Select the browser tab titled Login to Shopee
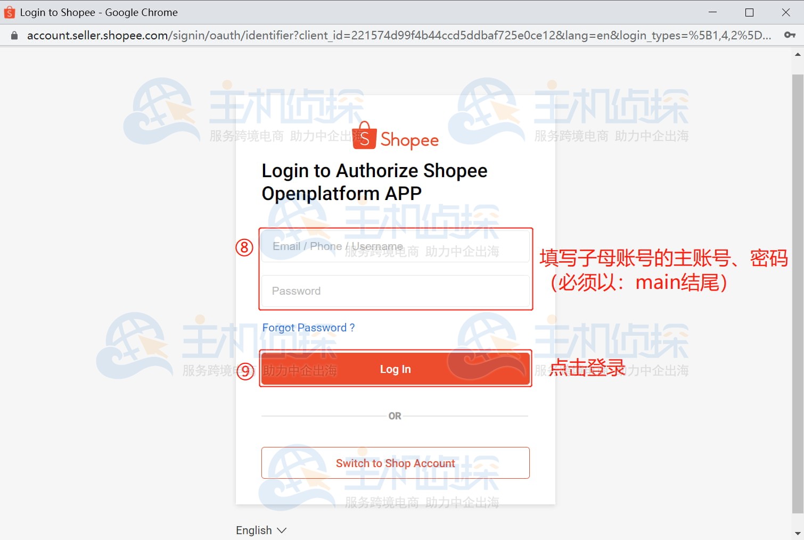 pyautogui.click(x=99, y=12)
